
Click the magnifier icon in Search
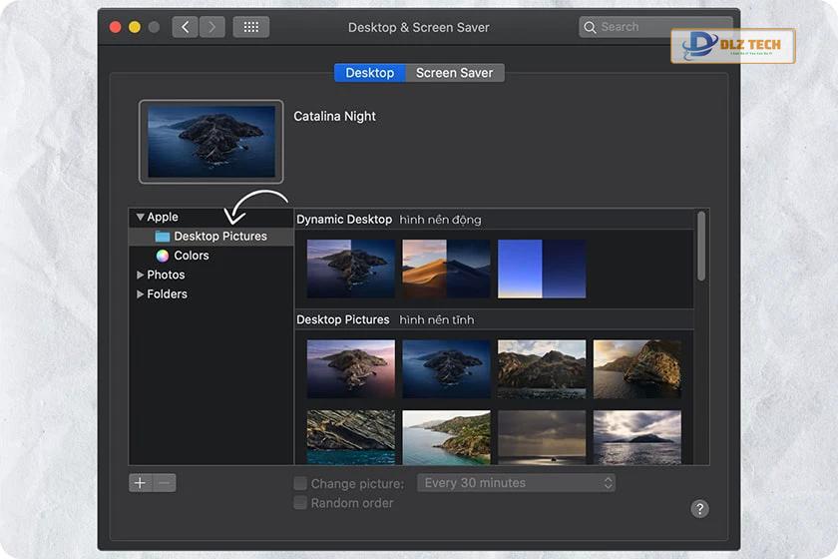(x=590, y=27)
